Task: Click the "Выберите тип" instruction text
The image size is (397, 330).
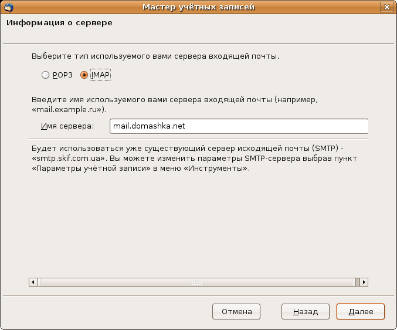Action: point(155,57)
